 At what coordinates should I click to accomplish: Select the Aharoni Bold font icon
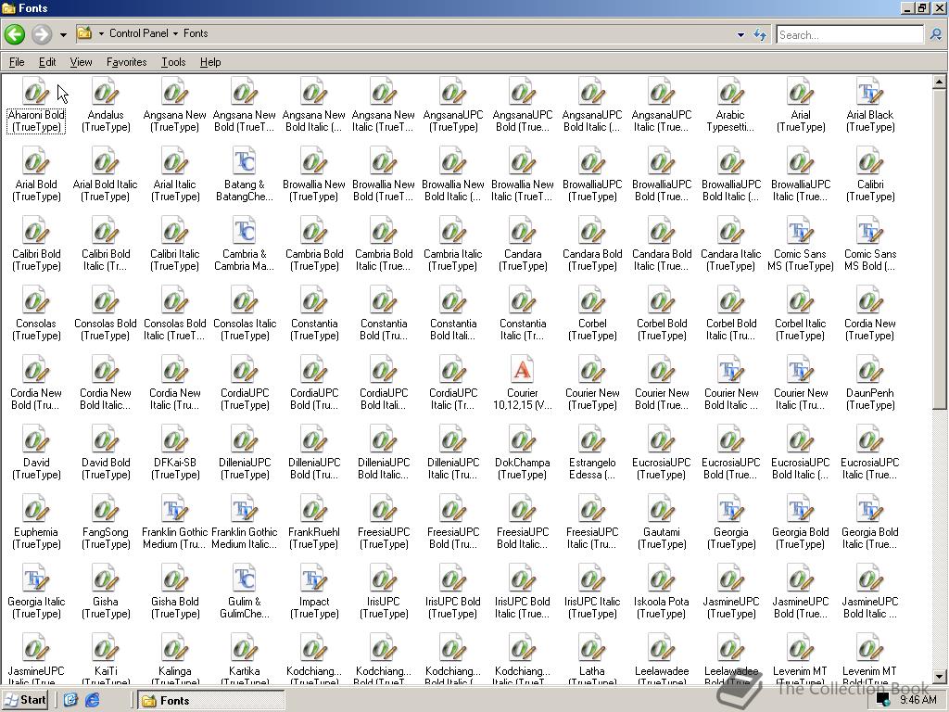click(36, 93)
